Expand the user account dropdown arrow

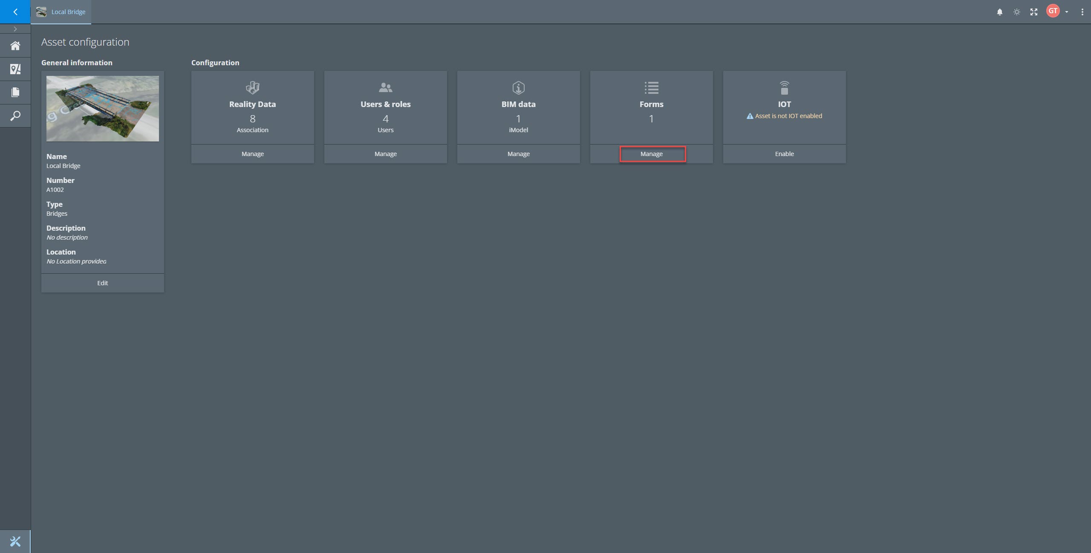(x=1066, y=12)
